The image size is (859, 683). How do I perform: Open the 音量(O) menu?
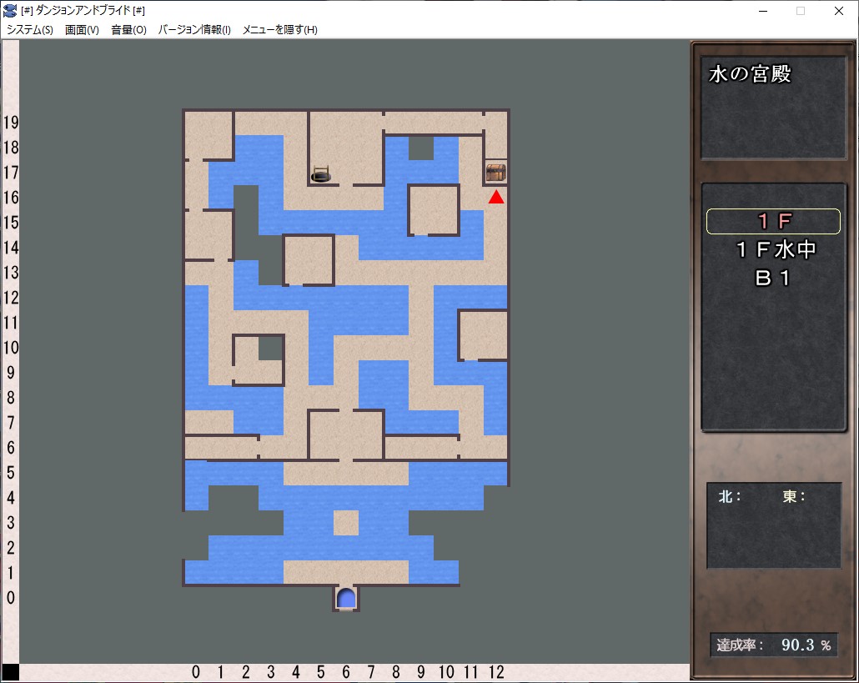point(128,29)
